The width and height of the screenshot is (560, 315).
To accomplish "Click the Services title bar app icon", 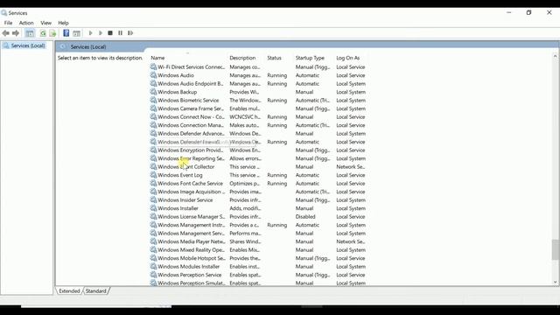I will click(x=3, y=13).
